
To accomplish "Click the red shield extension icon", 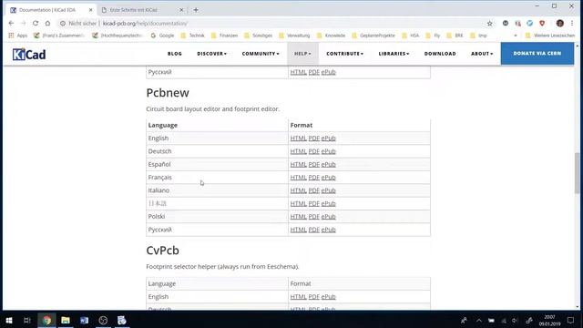I will [542, 23].
